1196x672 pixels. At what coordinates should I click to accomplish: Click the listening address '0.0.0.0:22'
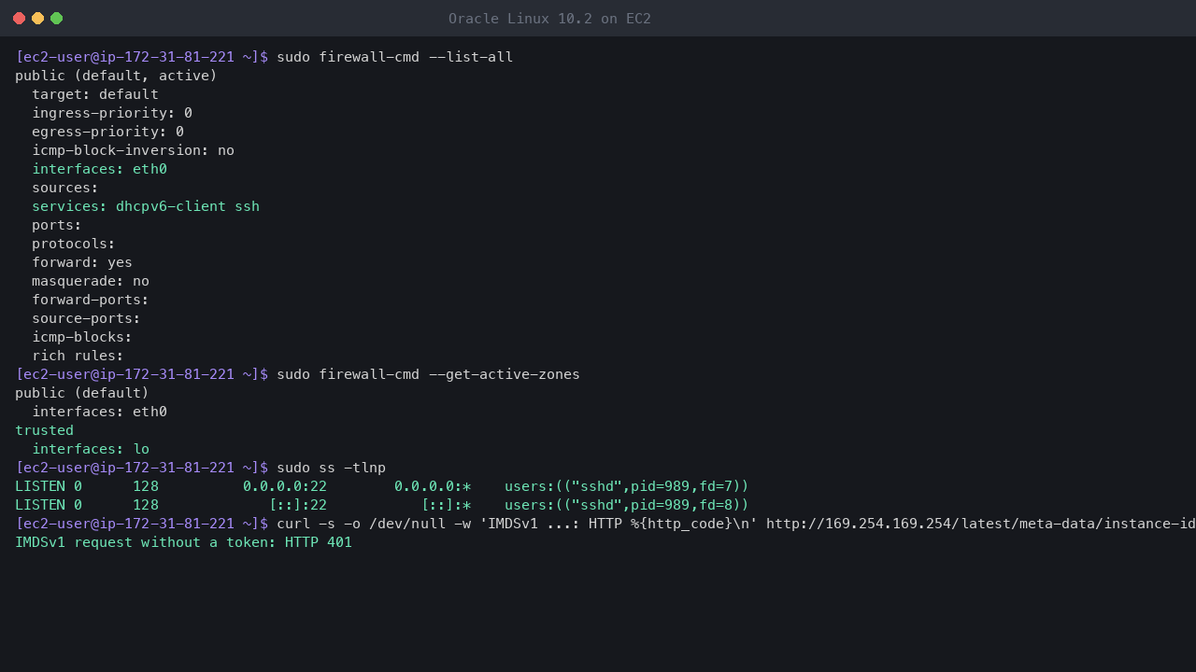tap(285, 486)
